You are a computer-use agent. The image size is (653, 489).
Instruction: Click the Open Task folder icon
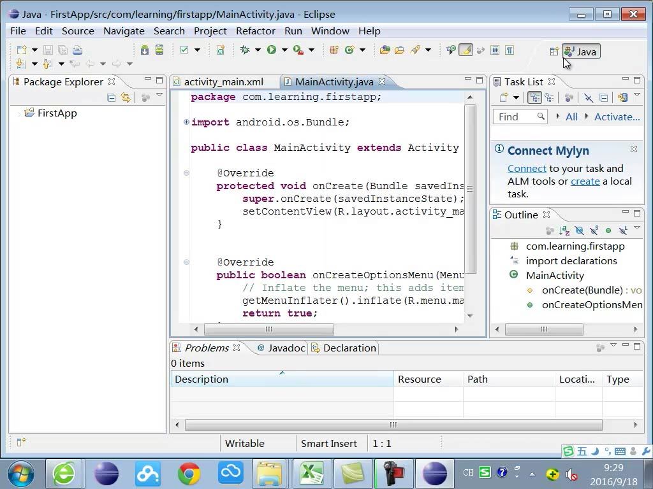point(399,50)
